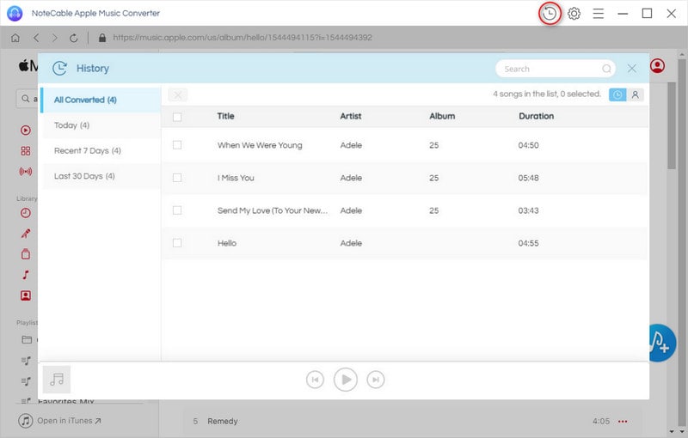Open the History clock icon in title bar

550,14
